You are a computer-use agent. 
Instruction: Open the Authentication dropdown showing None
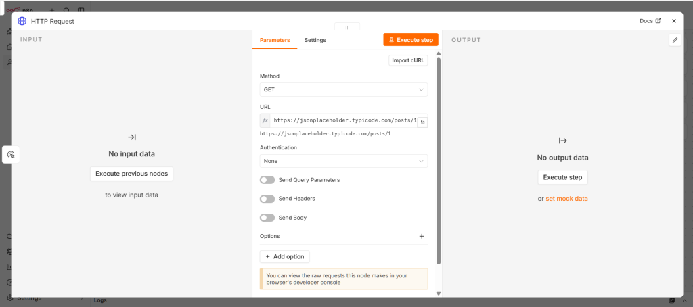point(343,161)
